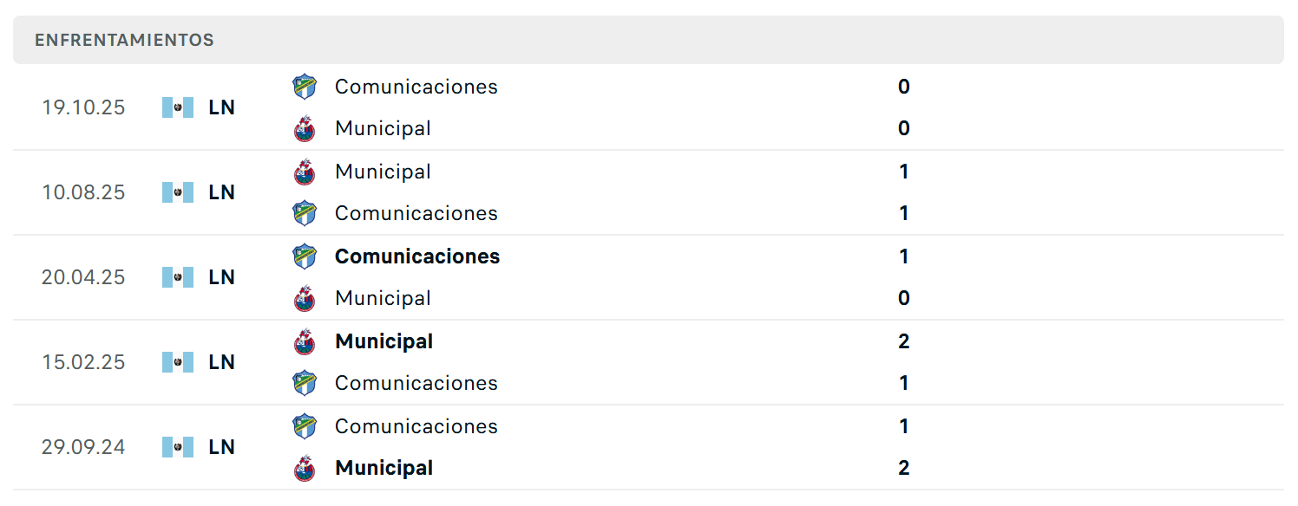Click Municipal crest in 19.10.25 match
The image size is (1298, 506).
pos(305,128)
